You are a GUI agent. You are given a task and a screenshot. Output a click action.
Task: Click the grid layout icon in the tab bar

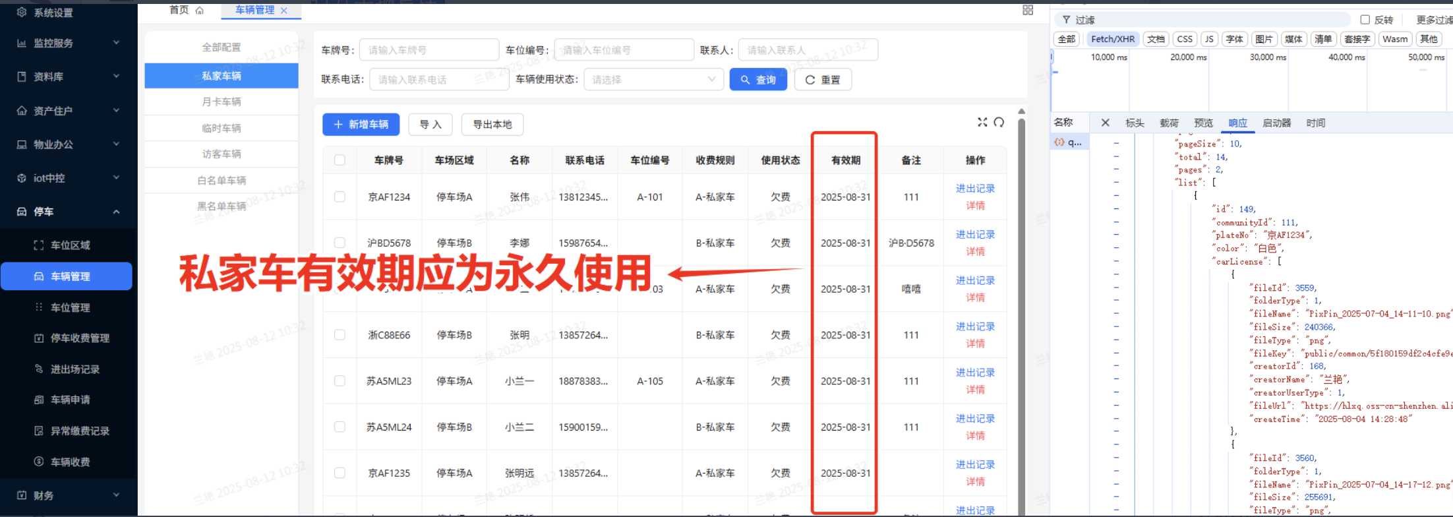click(1027, 10)
